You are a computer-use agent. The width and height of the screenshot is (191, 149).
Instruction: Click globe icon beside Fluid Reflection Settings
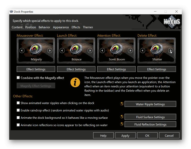coord(122,124)
